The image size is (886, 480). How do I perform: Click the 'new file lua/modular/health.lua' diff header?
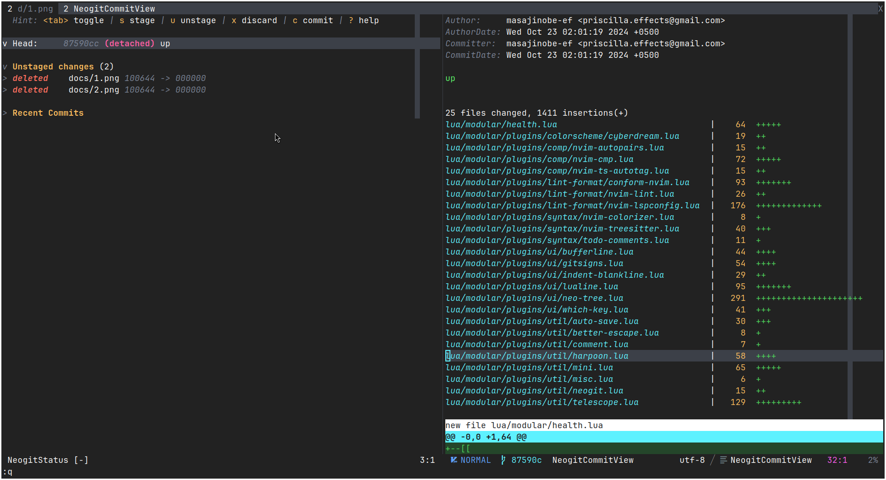(663, 425)
